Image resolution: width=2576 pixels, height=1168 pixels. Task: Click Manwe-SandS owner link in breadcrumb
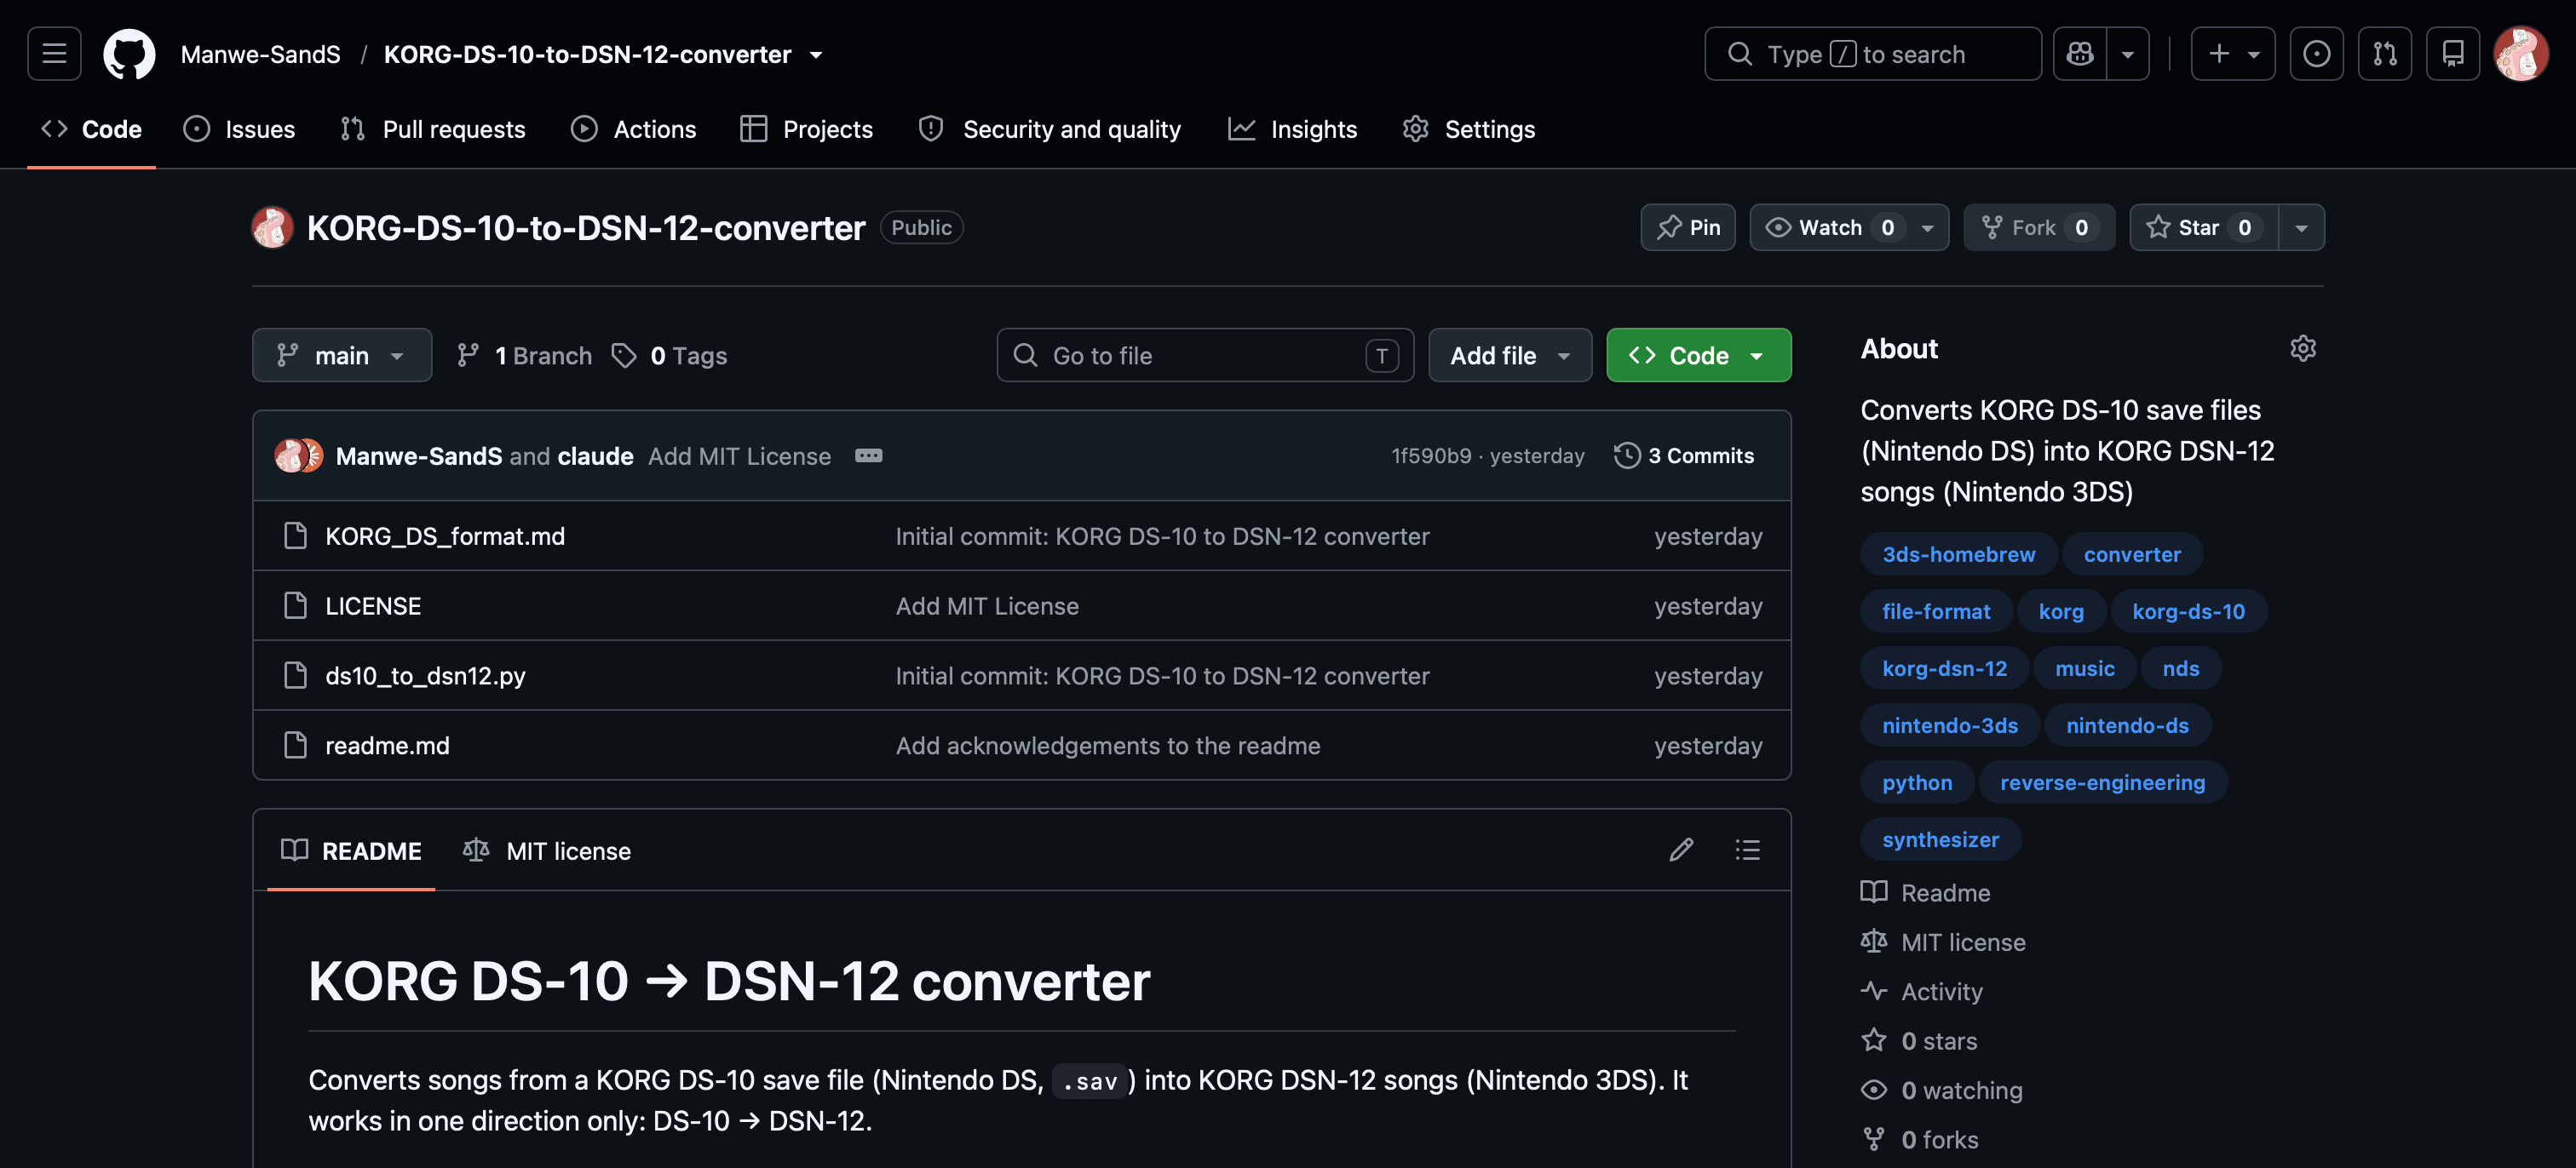[260, 54]
